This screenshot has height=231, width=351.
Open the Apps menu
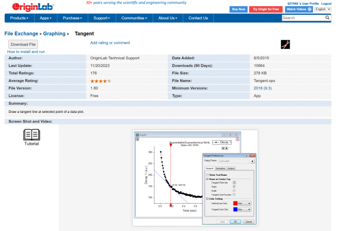[x=45, y=18]
